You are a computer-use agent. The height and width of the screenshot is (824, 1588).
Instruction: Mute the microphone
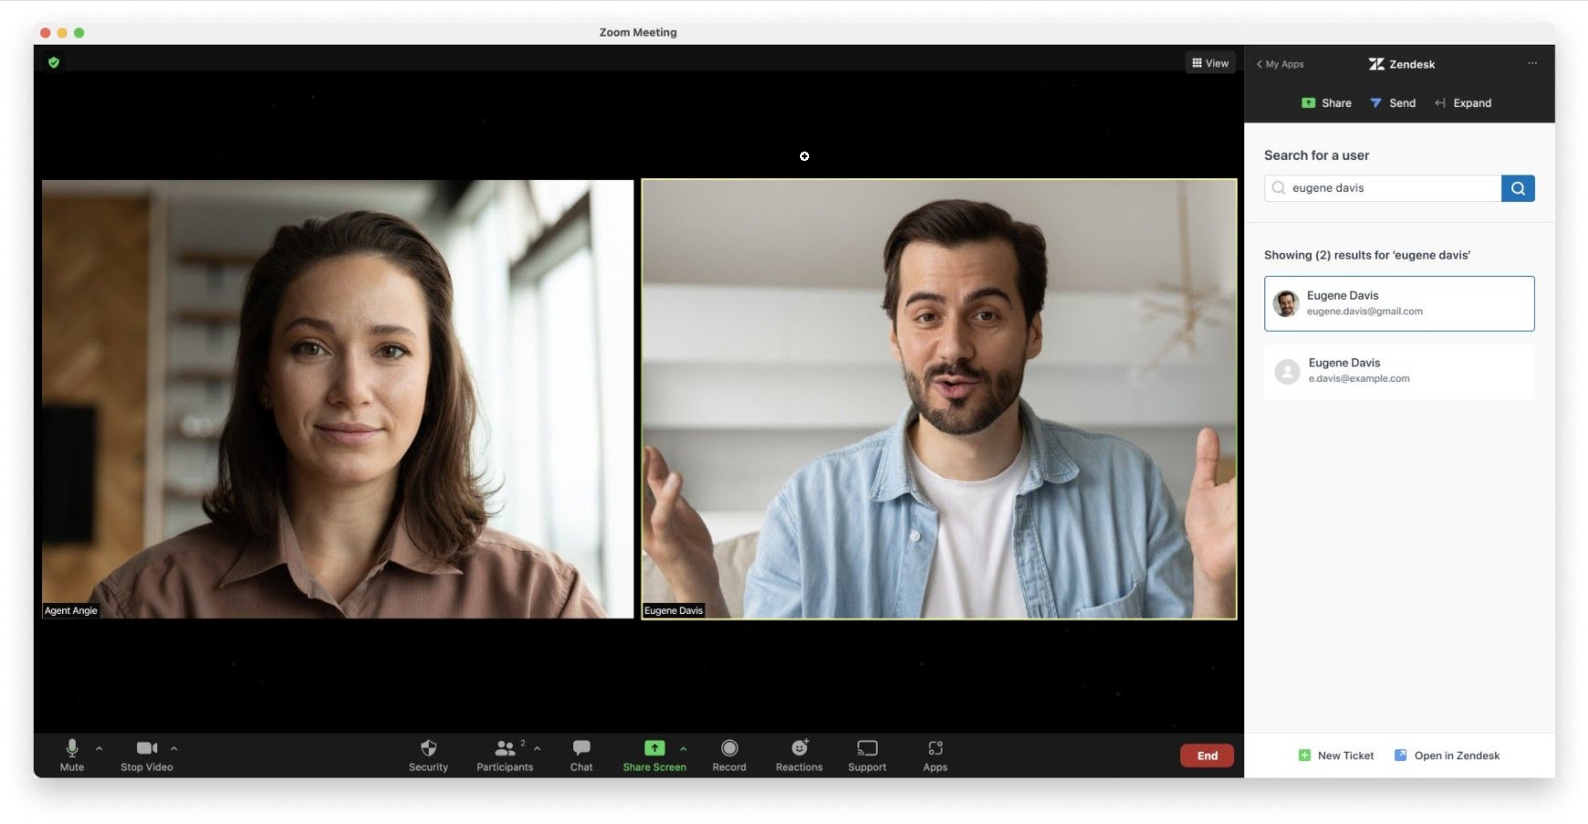(x=71, y=755)
